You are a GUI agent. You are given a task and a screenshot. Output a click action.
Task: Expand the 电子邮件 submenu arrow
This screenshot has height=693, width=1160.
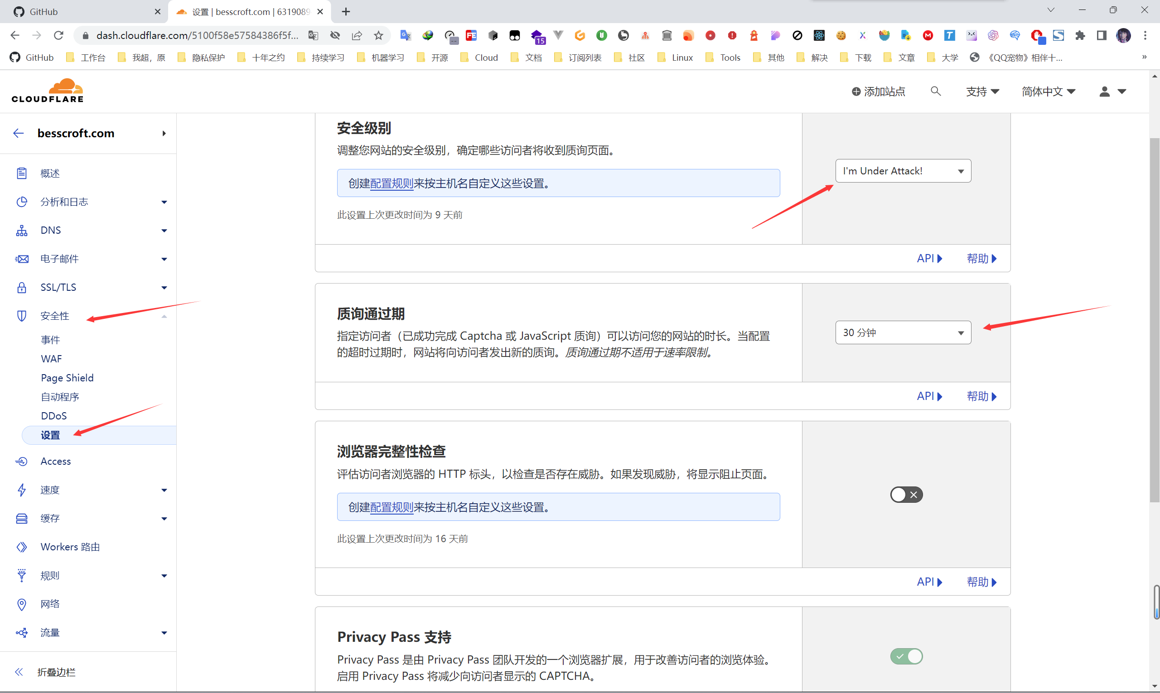point(164,259)
